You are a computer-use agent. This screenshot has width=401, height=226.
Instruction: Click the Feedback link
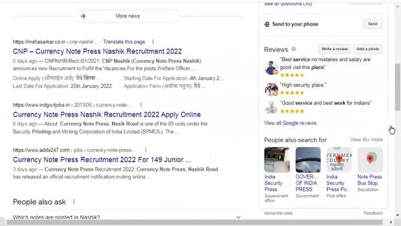(x=373, y=213)
